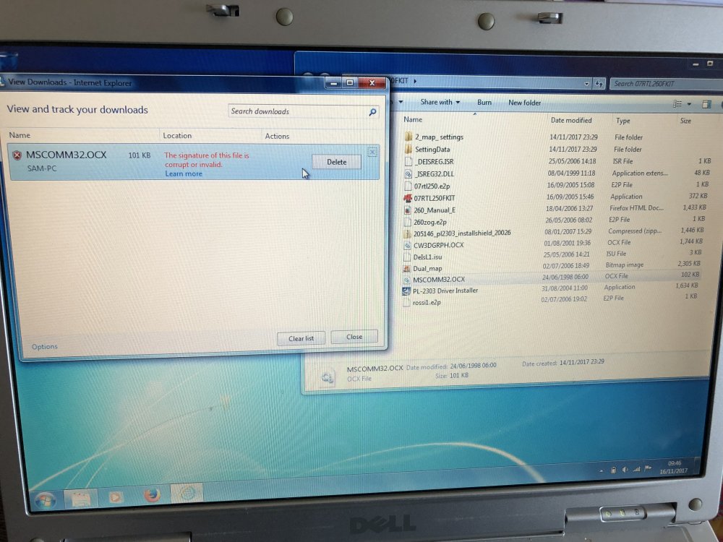Open Windows Media Player from the taskbar
723x542 pixels.
pyautogui.click(x=115, y=497)
